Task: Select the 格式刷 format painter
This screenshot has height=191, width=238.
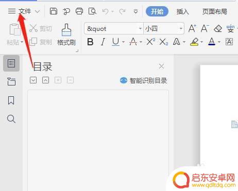Action: (x=66, y=35)
